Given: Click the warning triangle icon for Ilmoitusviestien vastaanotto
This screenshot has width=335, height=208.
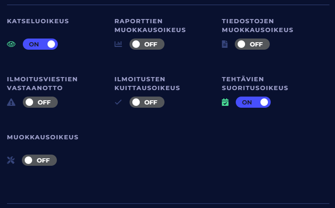Looking at the screenshot, I should pos(12,102).
